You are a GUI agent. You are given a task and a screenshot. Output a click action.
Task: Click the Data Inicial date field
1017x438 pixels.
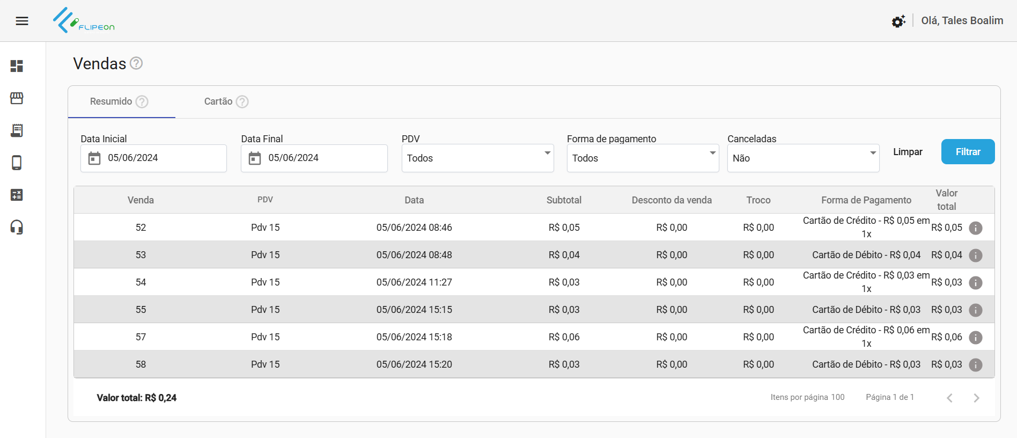point(161,158)
